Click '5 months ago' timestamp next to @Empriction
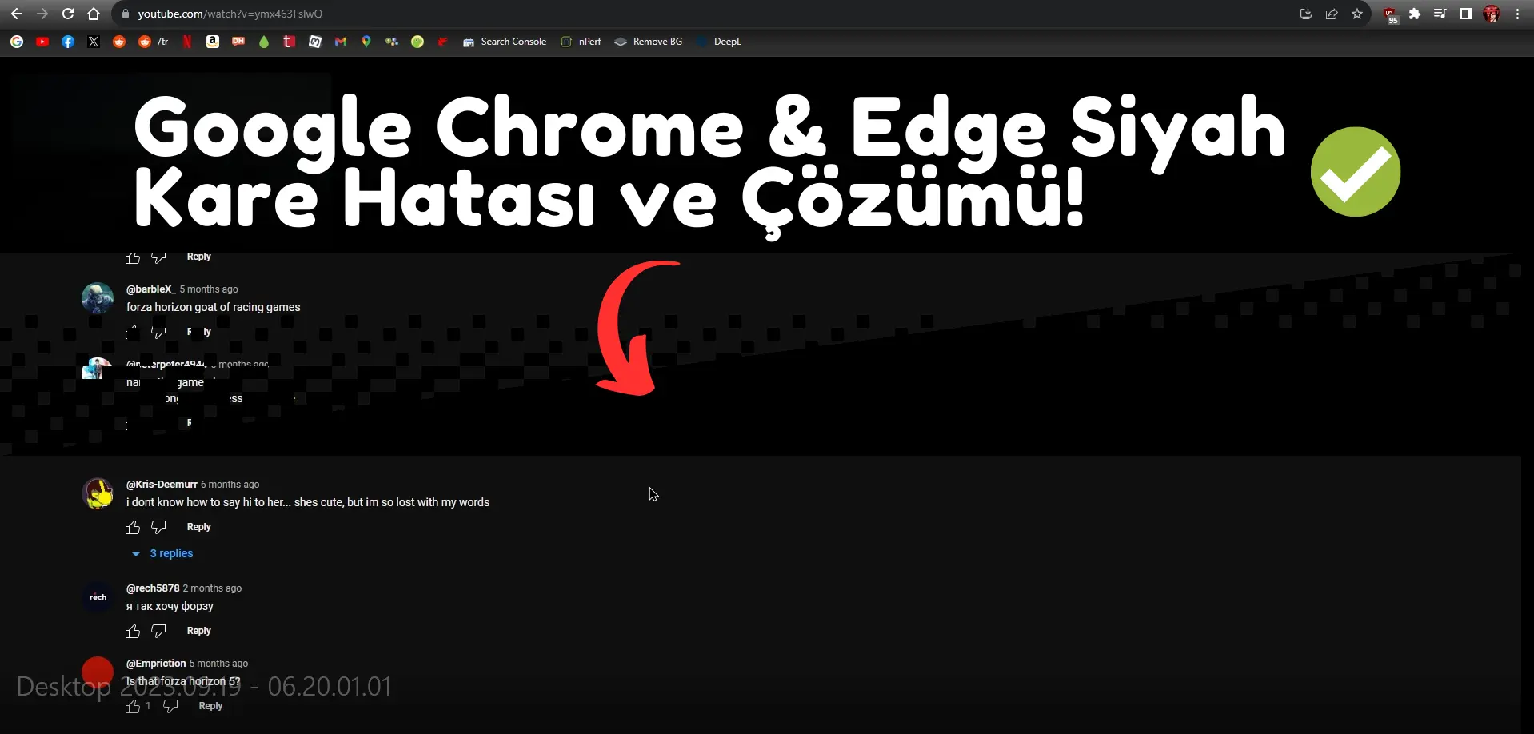 pos(218,664)
